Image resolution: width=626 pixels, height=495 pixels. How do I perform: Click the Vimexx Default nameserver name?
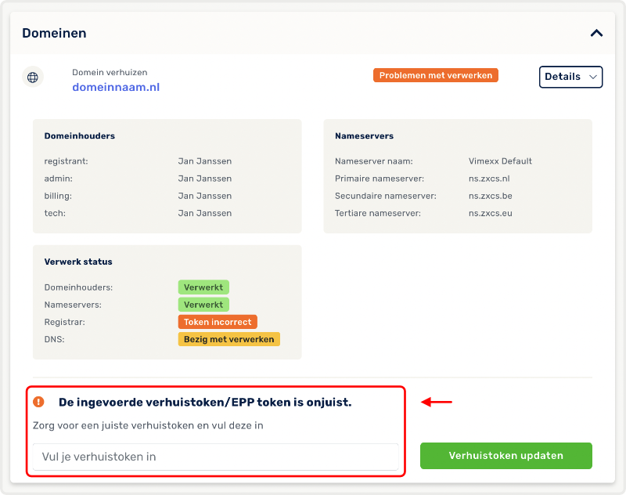click(x=500, y=161)
